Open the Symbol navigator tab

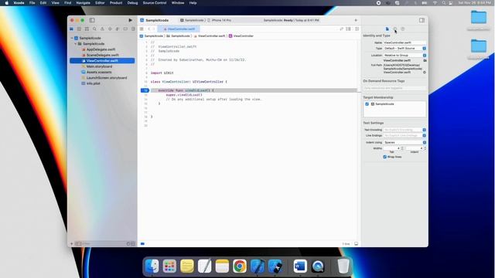(x=87, y=29)
